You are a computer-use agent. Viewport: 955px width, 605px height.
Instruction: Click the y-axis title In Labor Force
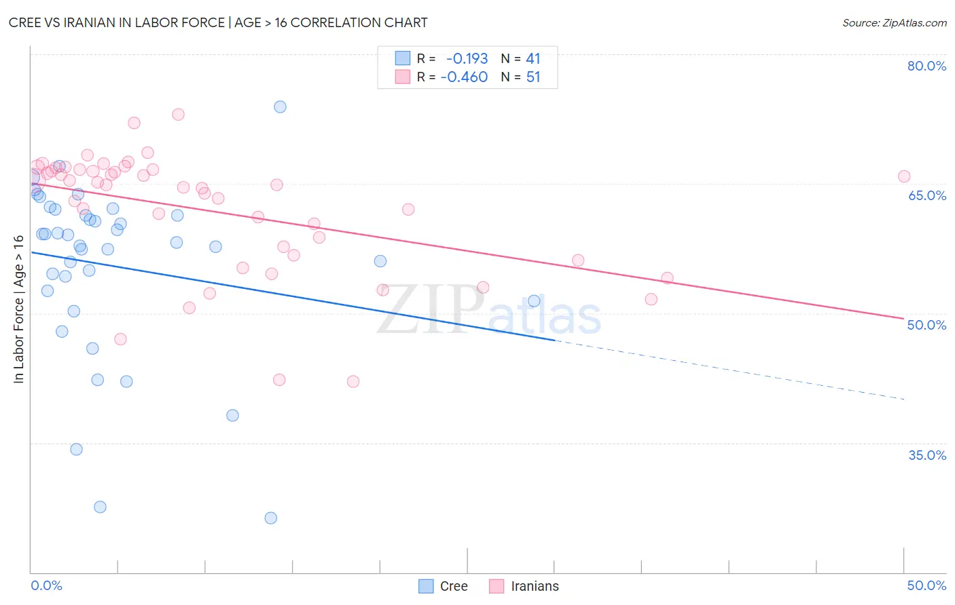pos(19,309)
